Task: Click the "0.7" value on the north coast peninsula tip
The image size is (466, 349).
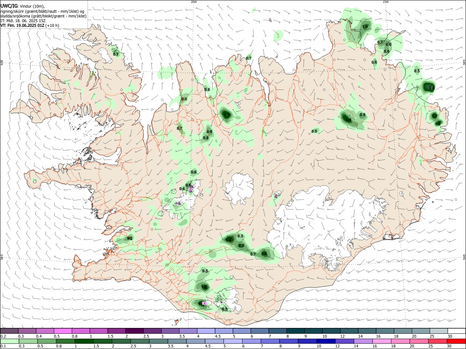Action: pos(249,58)
